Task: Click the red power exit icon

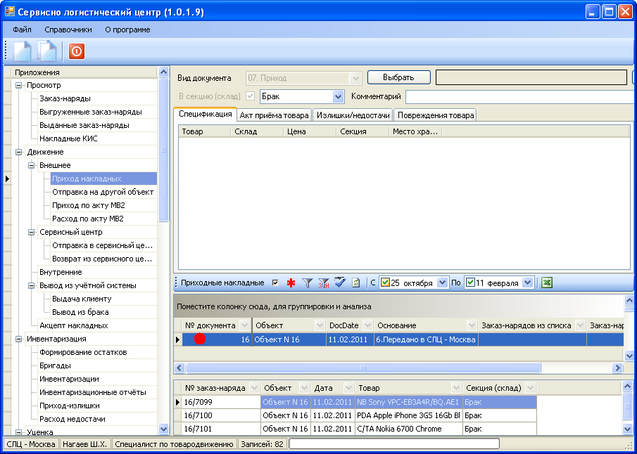Action: 77,51
